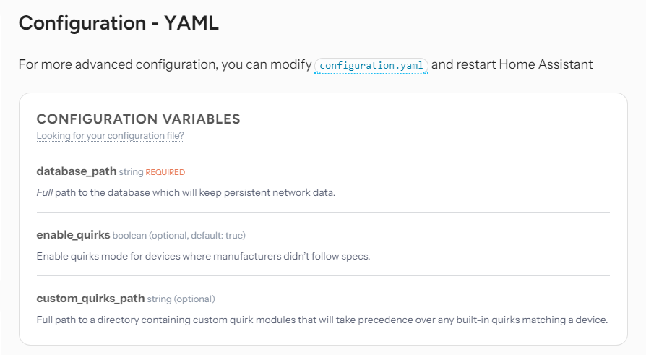Screen dimensions: 646x355
Task: Click text "keep persistent network data"
Action: coord(267,192)
